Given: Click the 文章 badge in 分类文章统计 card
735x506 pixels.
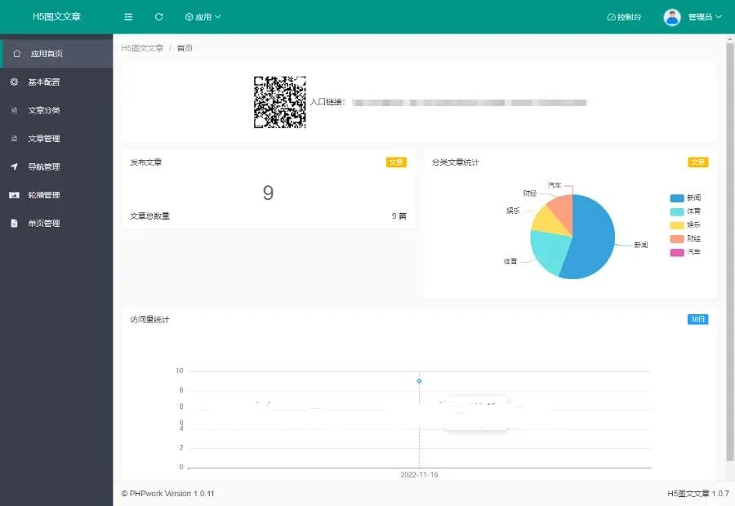Looking at the screenshot, I should pyautogui.click(x=698, y=162).
